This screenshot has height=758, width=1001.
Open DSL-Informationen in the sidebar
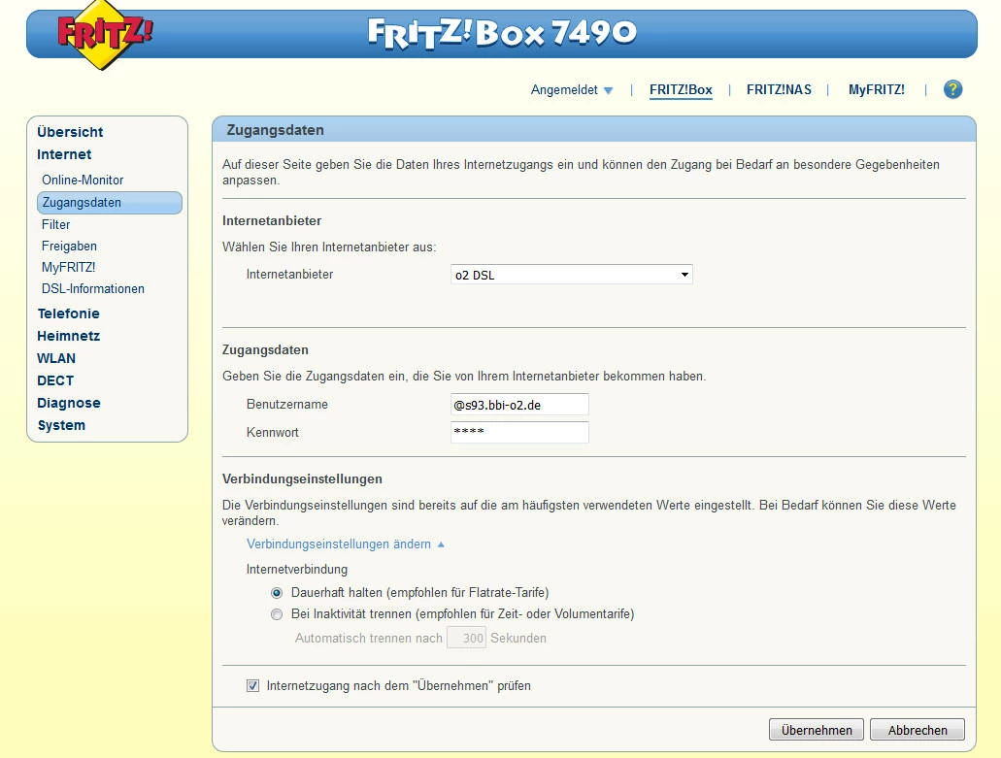92,289
